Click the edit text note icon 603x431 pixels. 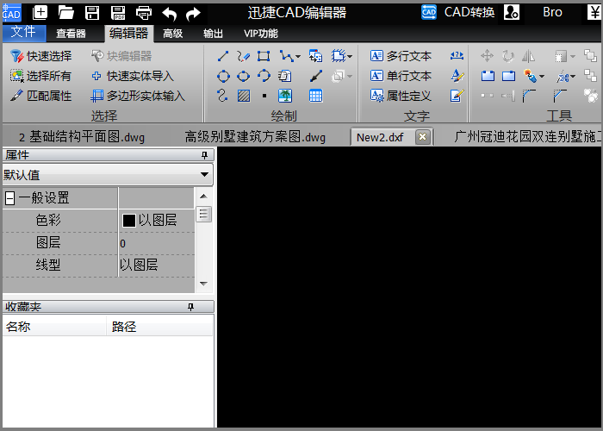click(457, 96)
